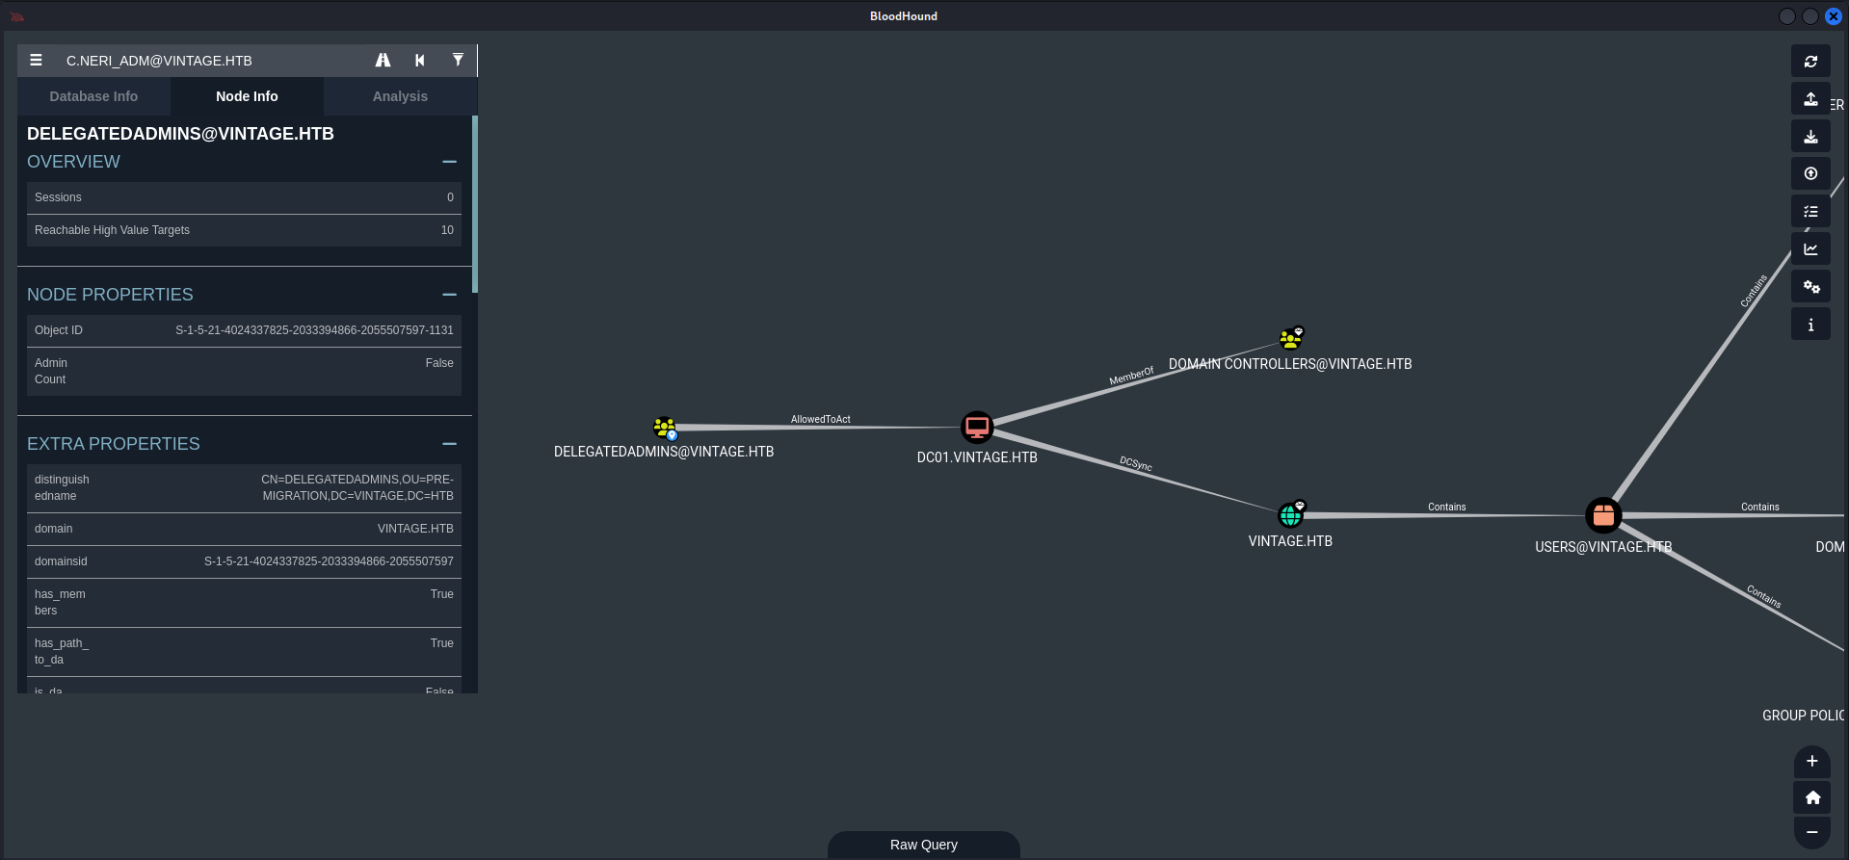Click the upload data icon
Screen dimensions: 1849x860
[1810, 173]
